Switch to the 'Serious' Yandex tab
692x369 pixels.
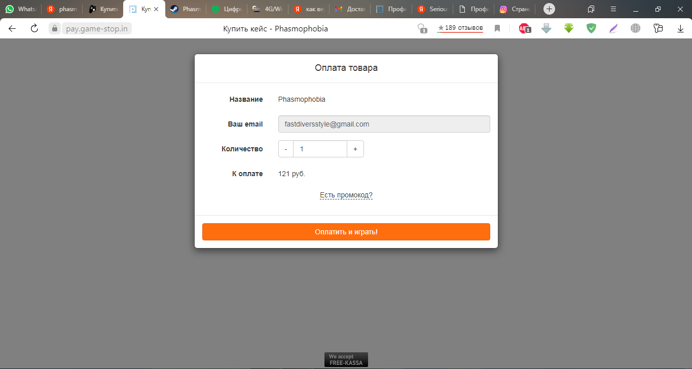click(x=432, y=9)
